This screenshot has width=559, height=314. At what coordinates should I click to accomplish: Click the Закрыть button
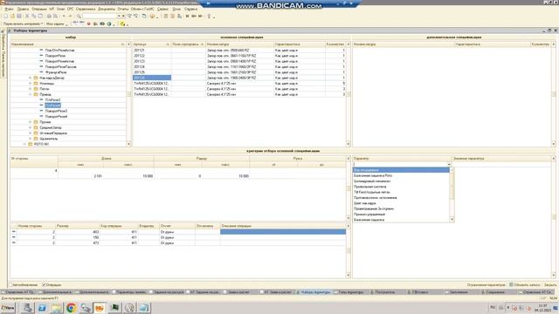(550, 285)
